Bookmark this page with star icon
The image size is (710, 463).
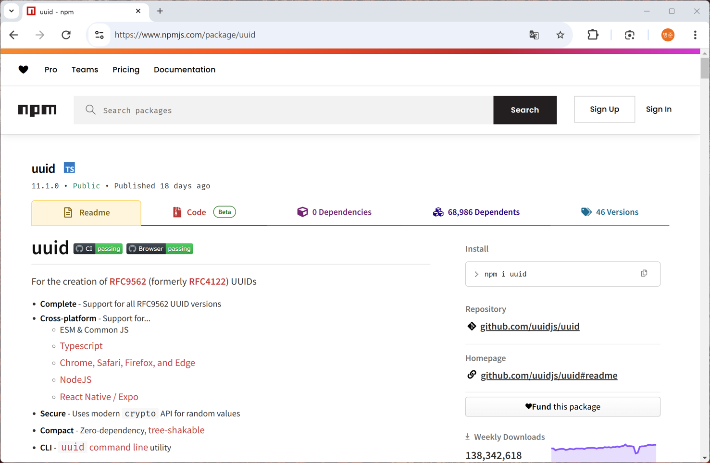[x=561, y=35]
